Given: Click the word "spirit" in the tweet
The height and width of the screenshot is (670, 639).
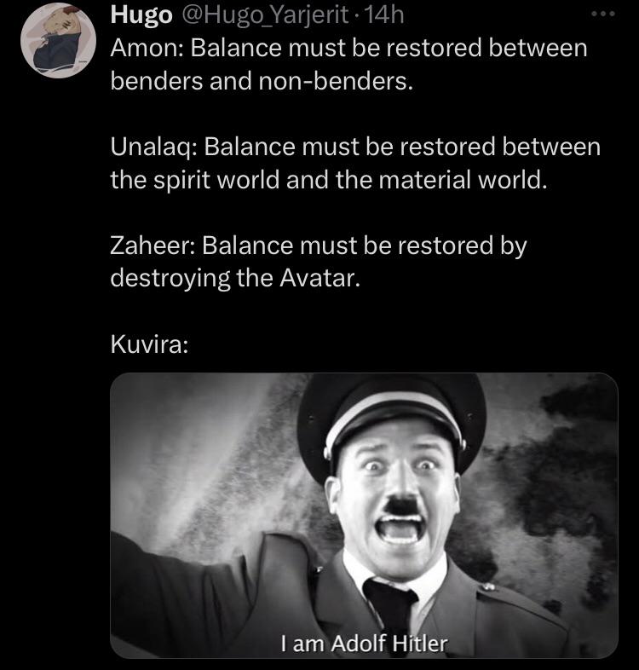Looking at the screenshot, I should point(182,180).
